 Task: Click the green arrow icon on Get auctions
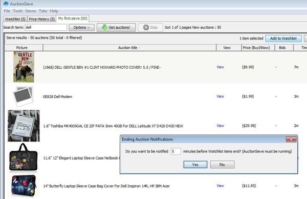click(x=104, y=28)
